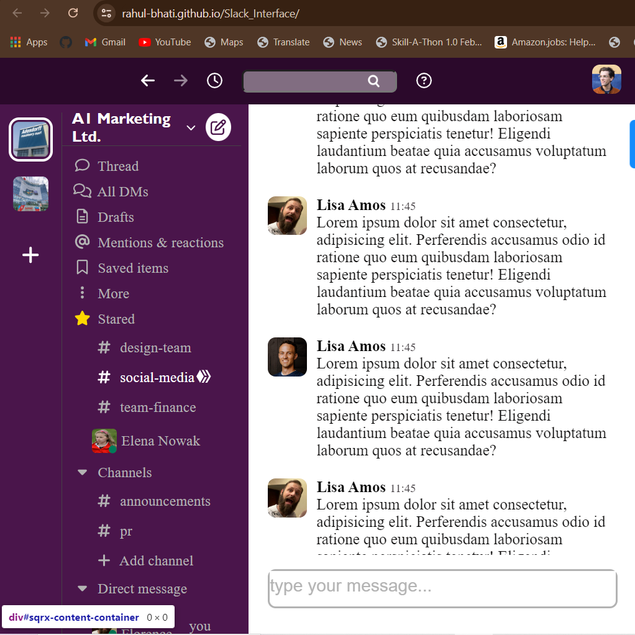Open the Thread menu item

click(117, 166)
